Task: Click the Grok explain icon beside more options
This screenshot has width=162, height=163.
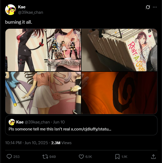Action: tap(148, 7)
